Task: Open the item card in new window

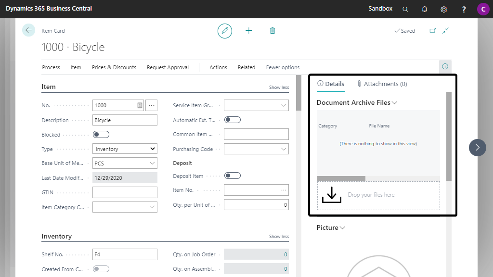Action: (433, 30)
